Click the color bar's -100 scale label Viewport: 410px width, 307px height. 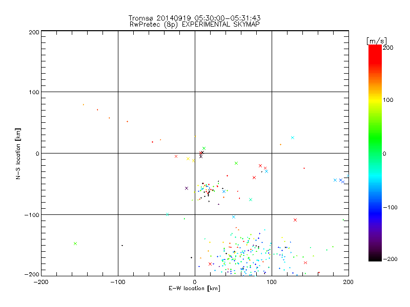click(390, 207)
